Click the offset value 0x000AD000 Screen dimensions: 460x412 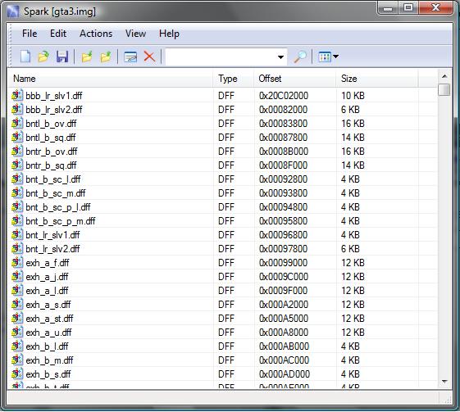click(x=285, y=374)
